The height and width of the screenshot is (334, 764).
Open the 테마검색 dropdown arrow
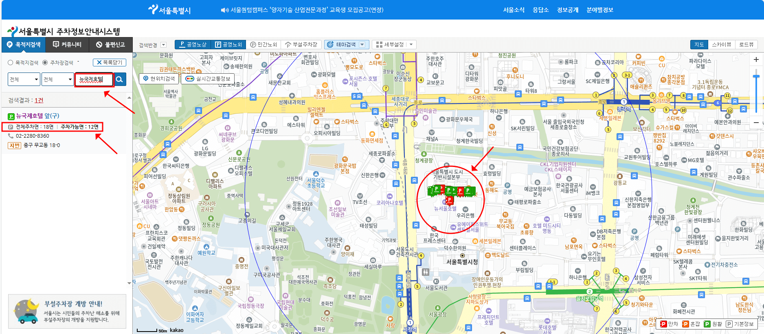click(x=362, y=44)
